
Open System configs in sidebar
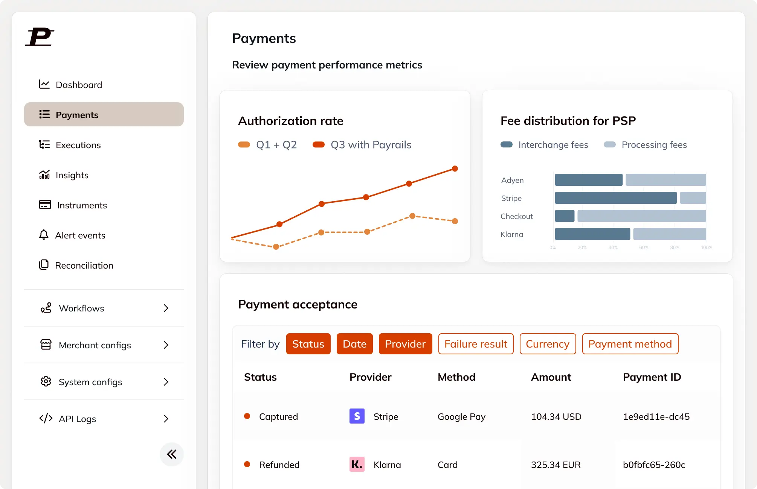coord(90,382)
